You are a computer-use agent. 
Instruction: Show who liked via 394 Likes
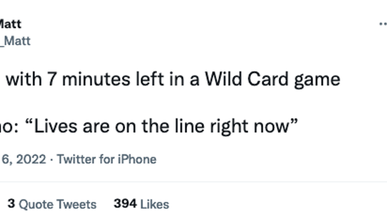(x=141, y=204)
